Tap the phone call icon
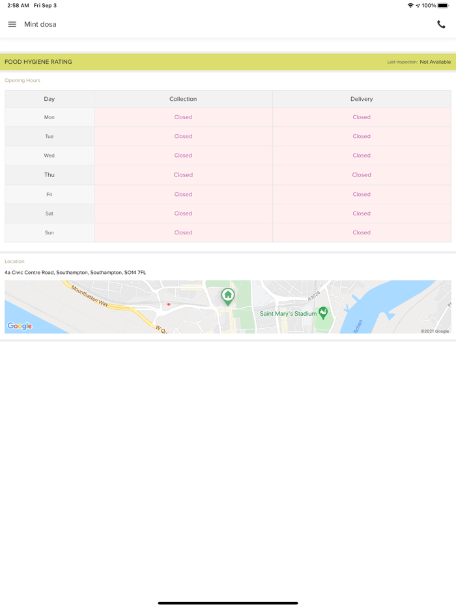This screenshot has height=608, width=456. [441, 25]
